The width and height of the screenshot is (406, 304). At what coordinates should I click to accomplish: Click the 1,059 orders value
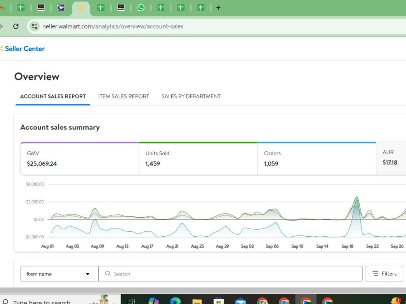tap(271, 164)
